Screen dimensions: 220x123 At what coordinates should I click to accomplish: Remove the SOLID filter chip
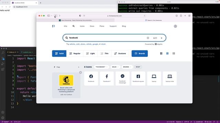click(x=115, y=67)
